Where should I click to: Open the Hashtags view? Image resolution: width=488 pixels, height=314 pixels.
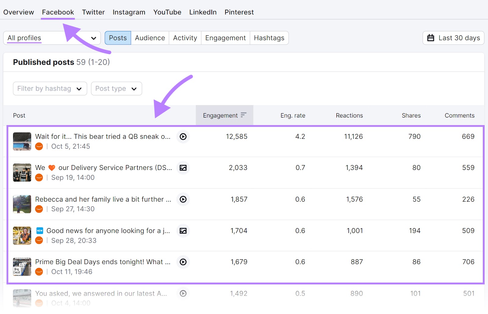pyautogui.click(x=269, y=38)
